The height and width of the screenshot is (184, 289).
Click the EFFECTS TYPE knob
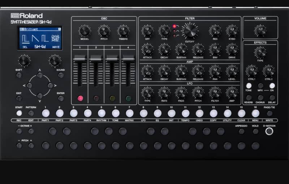coord(260,52)
